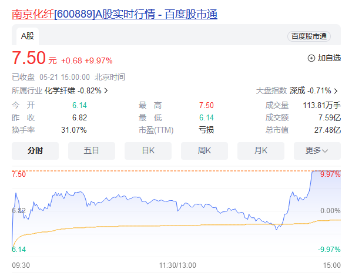Switch to the 五日 chart tab

[x=92, y=150]
